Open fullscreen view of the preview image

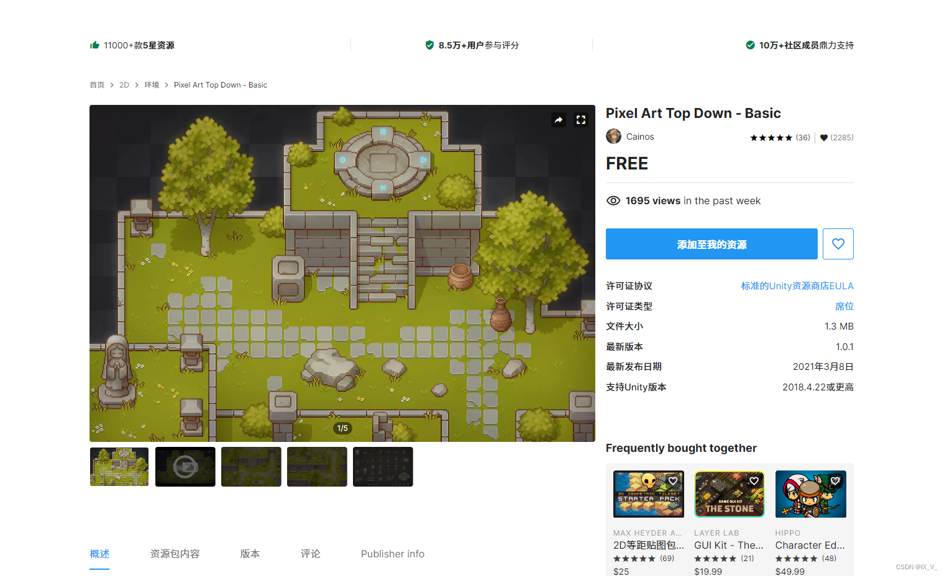coord(581,120)
